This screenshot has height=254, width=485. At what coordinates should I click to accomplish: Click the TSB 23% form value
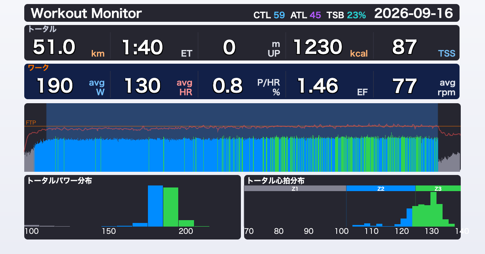point(346,15)
